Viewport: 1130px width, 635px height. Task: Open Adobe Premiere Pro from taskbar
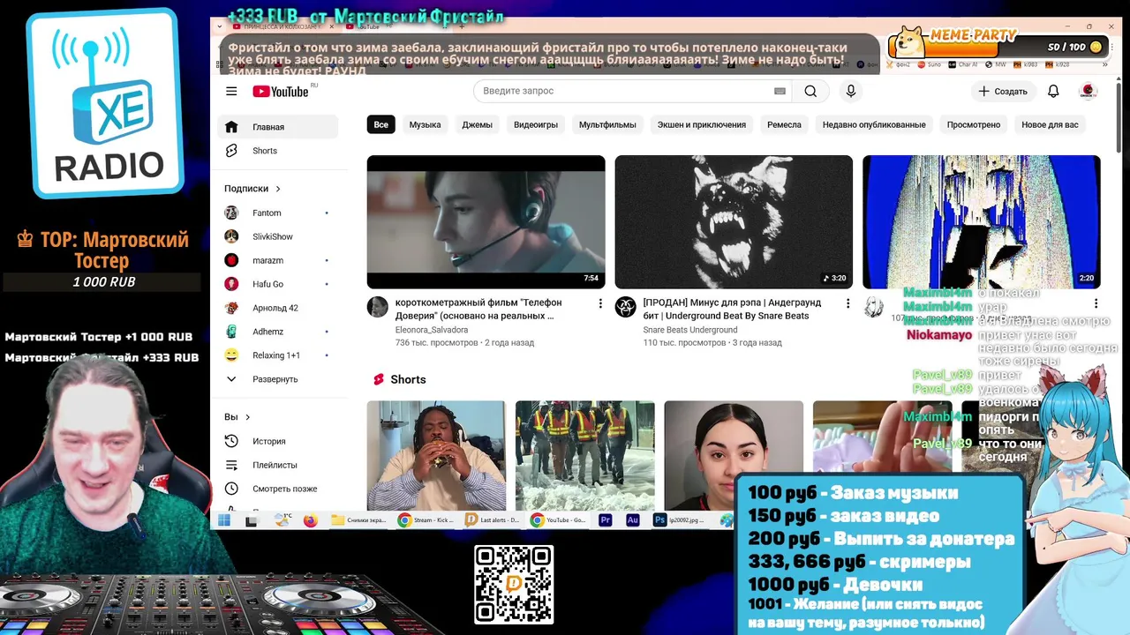click(x=606, y=520)
